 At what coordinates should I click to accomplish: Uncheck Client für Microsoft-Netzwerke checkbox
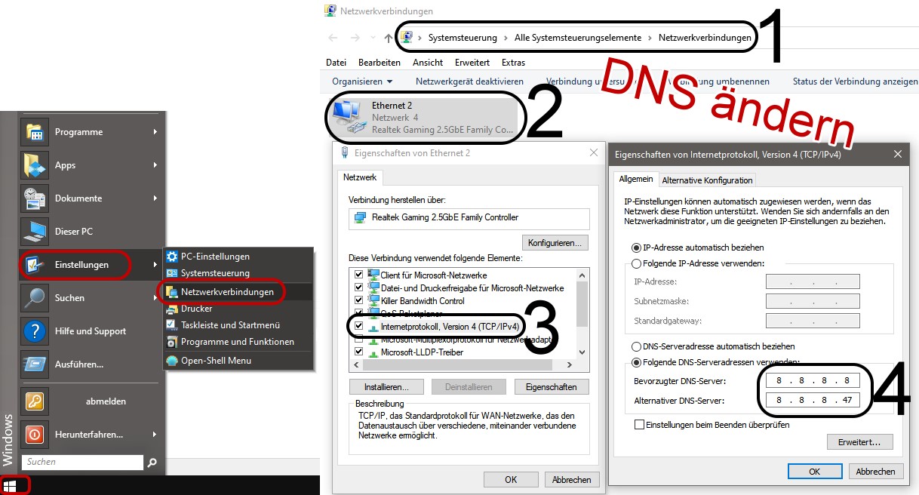(x=359, y=275)
